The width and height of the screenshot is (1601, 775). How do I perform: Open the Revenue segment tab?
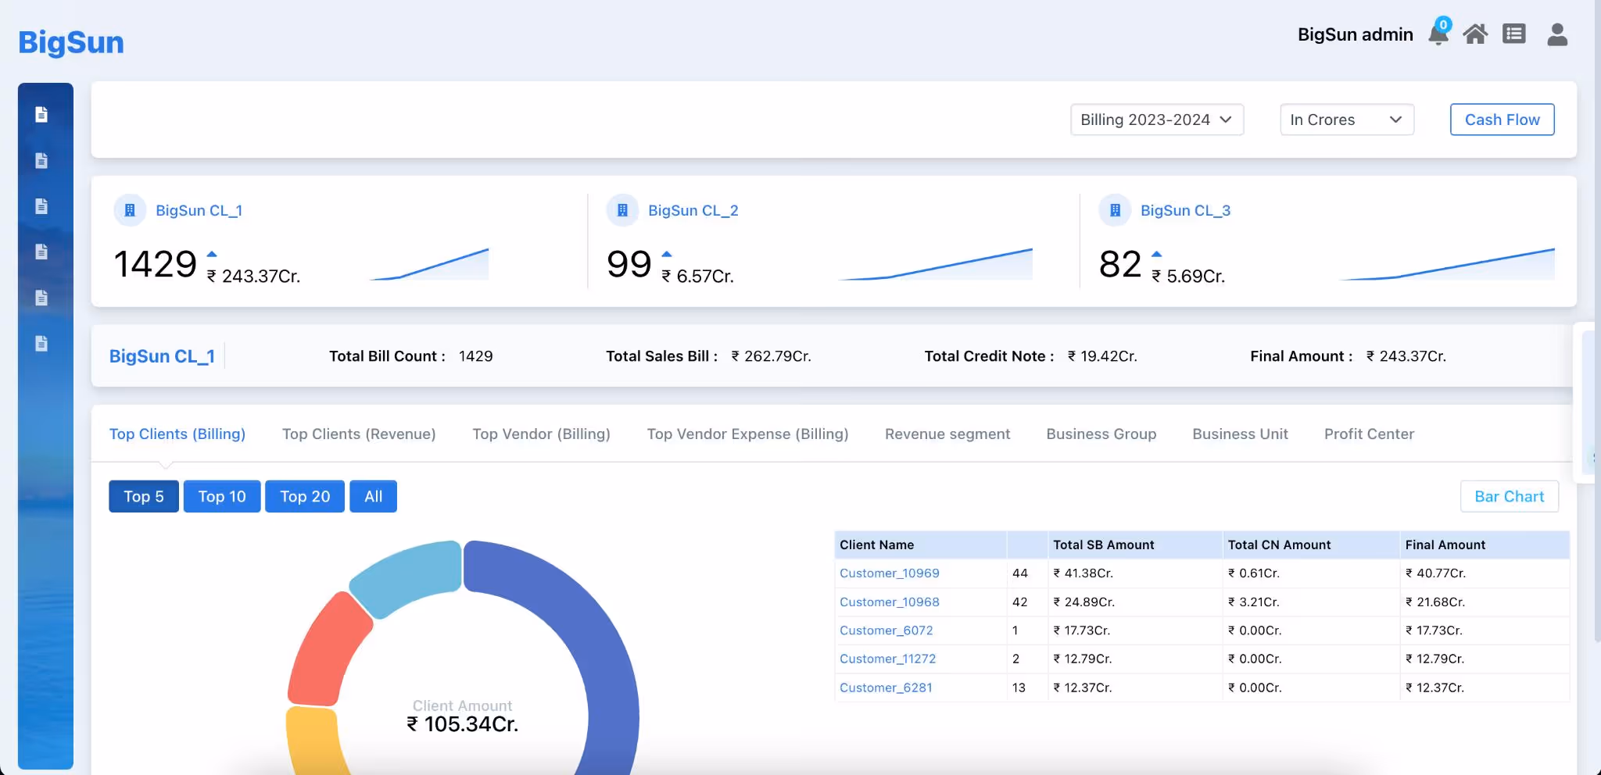947,434
